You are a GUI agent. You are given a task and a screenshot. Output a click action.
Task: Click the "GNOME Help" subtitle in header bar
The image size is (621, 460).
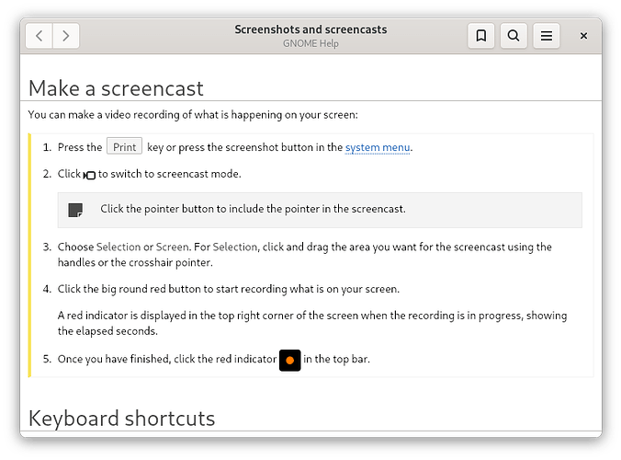click(x=310, y=44)
